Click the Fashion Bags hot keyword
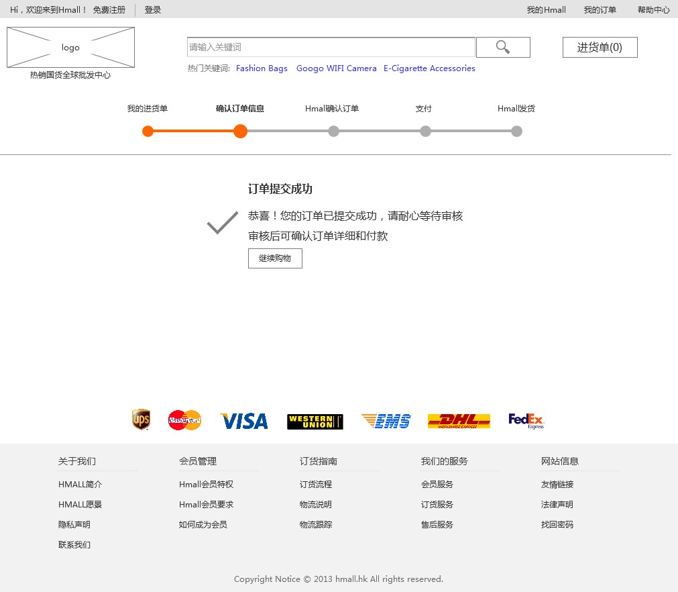 click(x=262, y=68)
